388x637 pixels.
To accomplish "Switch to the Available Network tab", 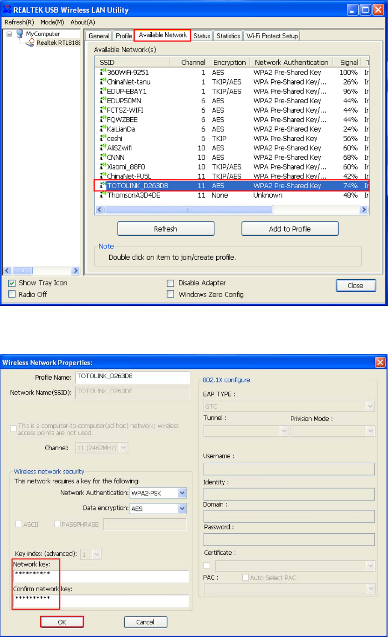I will tap(162, 35).
